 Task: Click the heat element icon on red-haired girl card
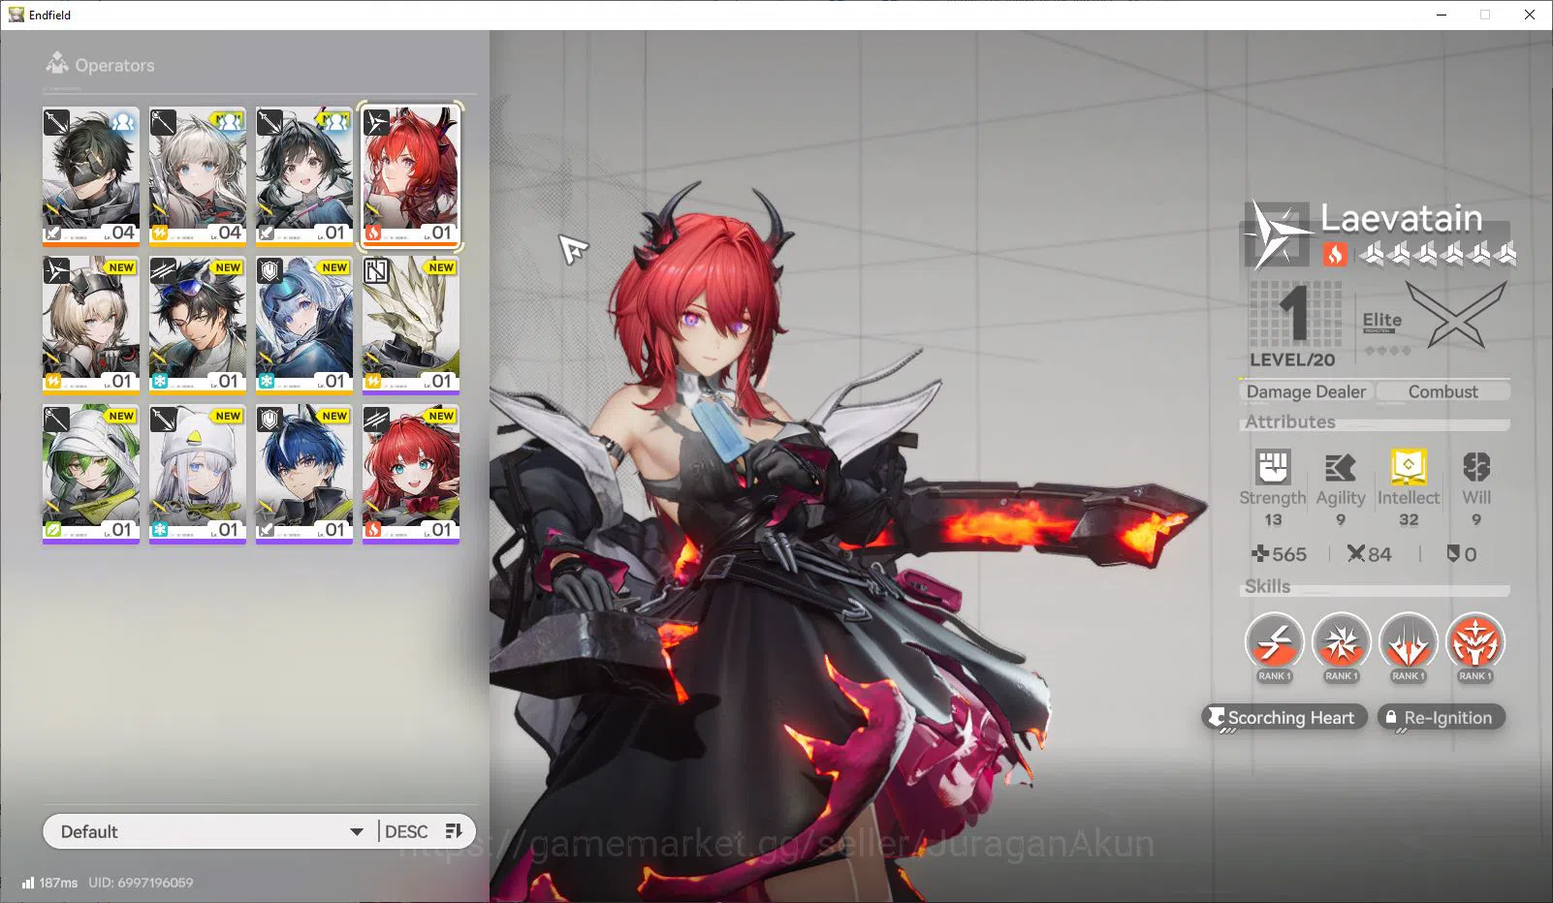coord(372,530)
